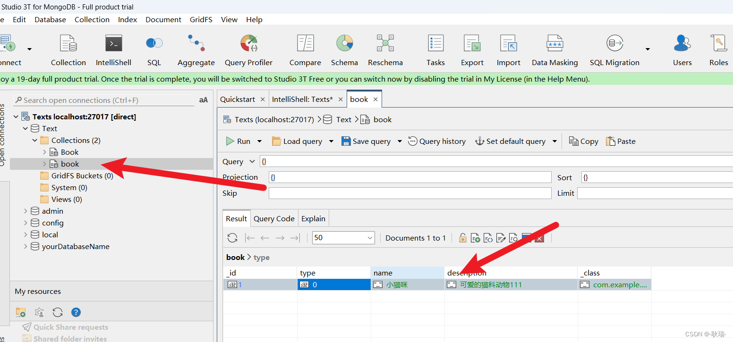Image resolution: width=733 pixels, height=342 pixels.
Task: Open the SQL Migration dropdown arrow
Action: coord(648,49)
